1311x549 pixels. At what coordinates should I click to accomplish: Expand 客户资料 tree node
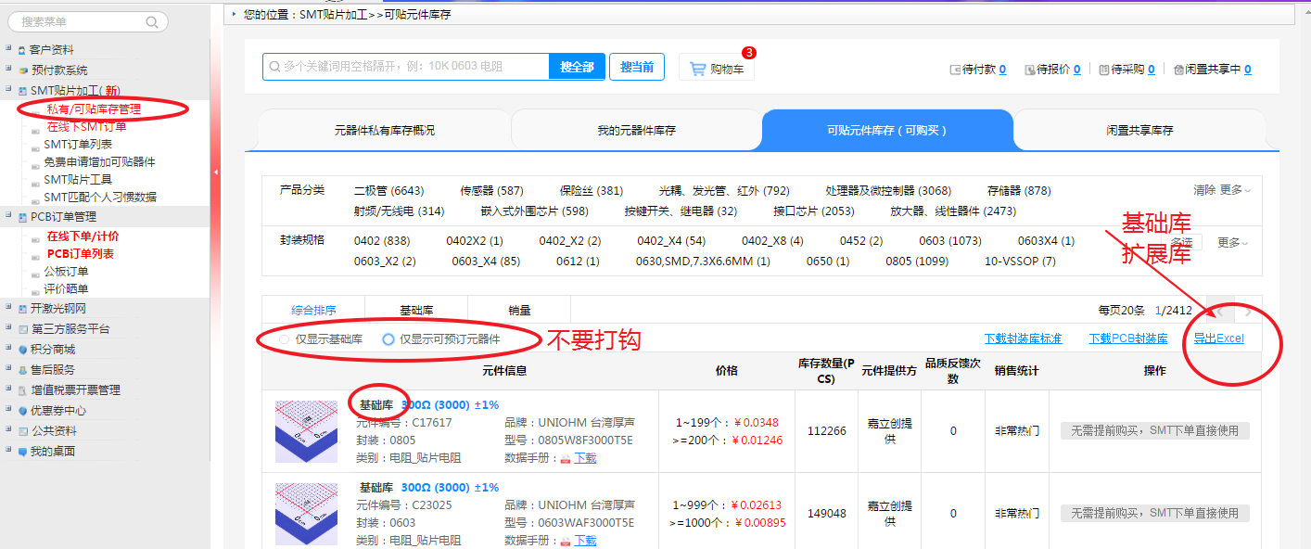[x=8, y=49]
